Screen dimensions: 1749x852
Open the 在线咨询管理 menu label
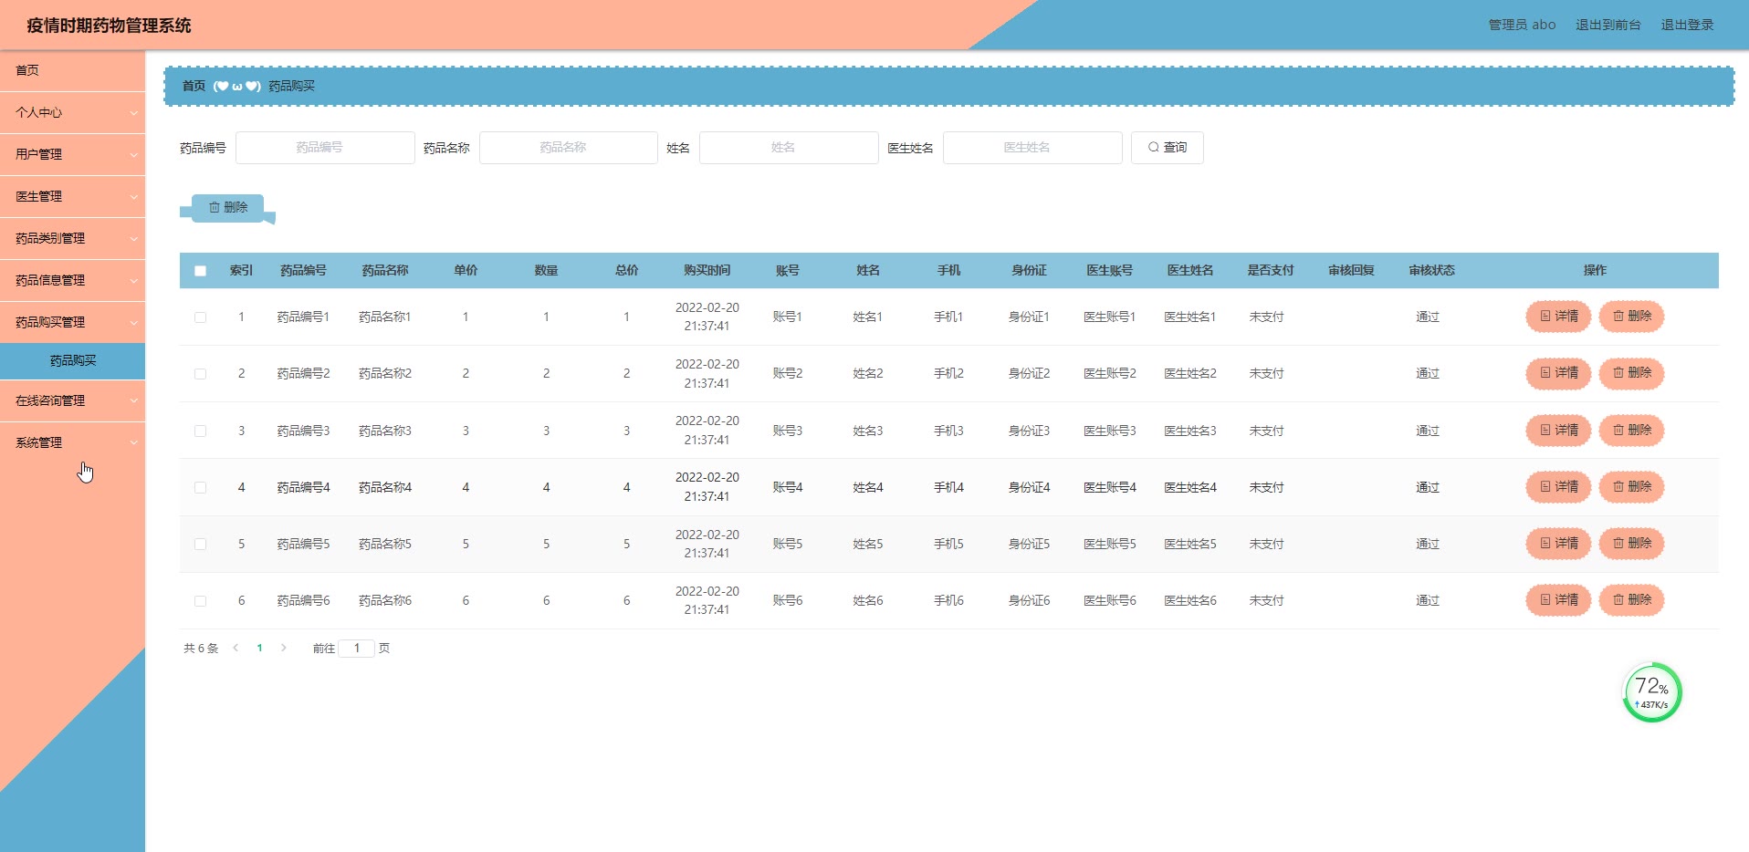pyautogui.click(x=50, y=401)
